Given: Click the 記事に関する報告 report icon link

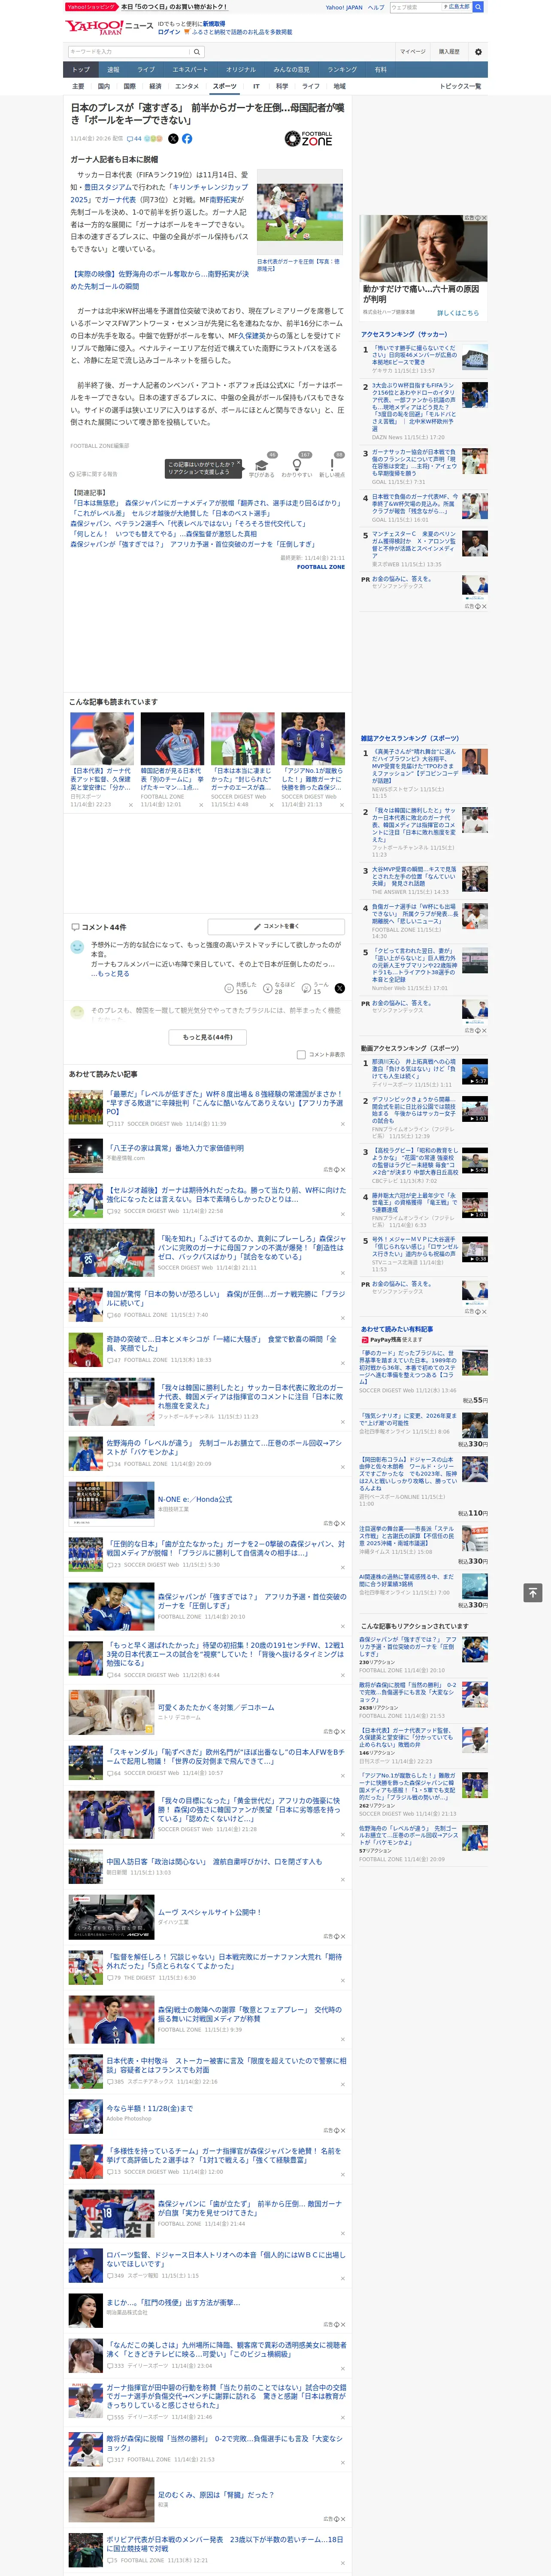Looking at the screenshot, I should [93, 474].
